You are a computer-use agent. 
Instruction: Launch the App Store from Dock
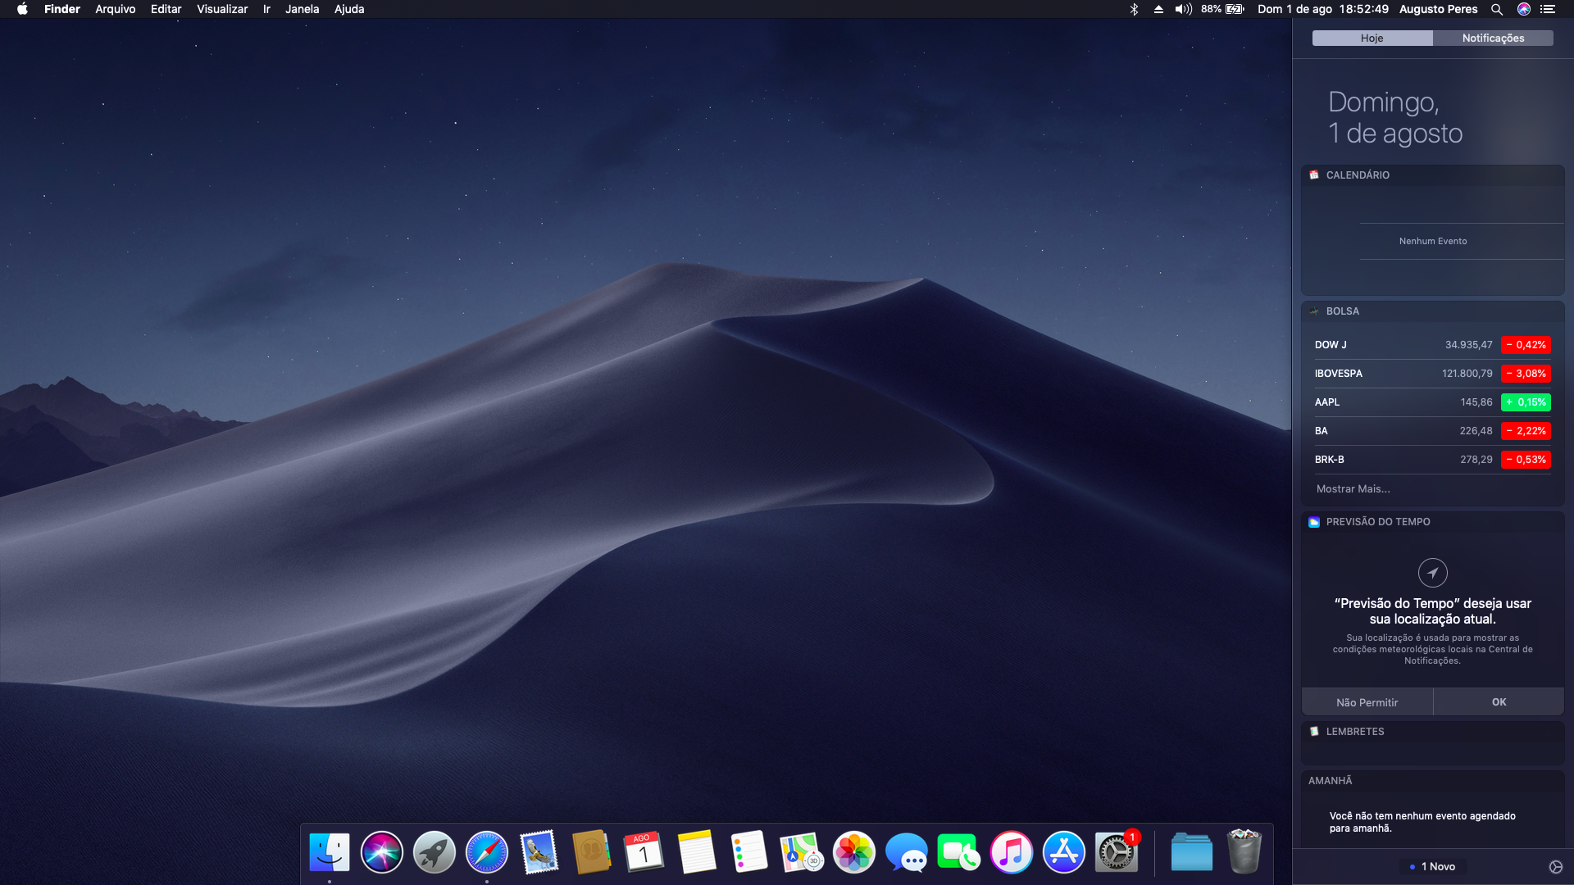click(x=1063, y=852)
